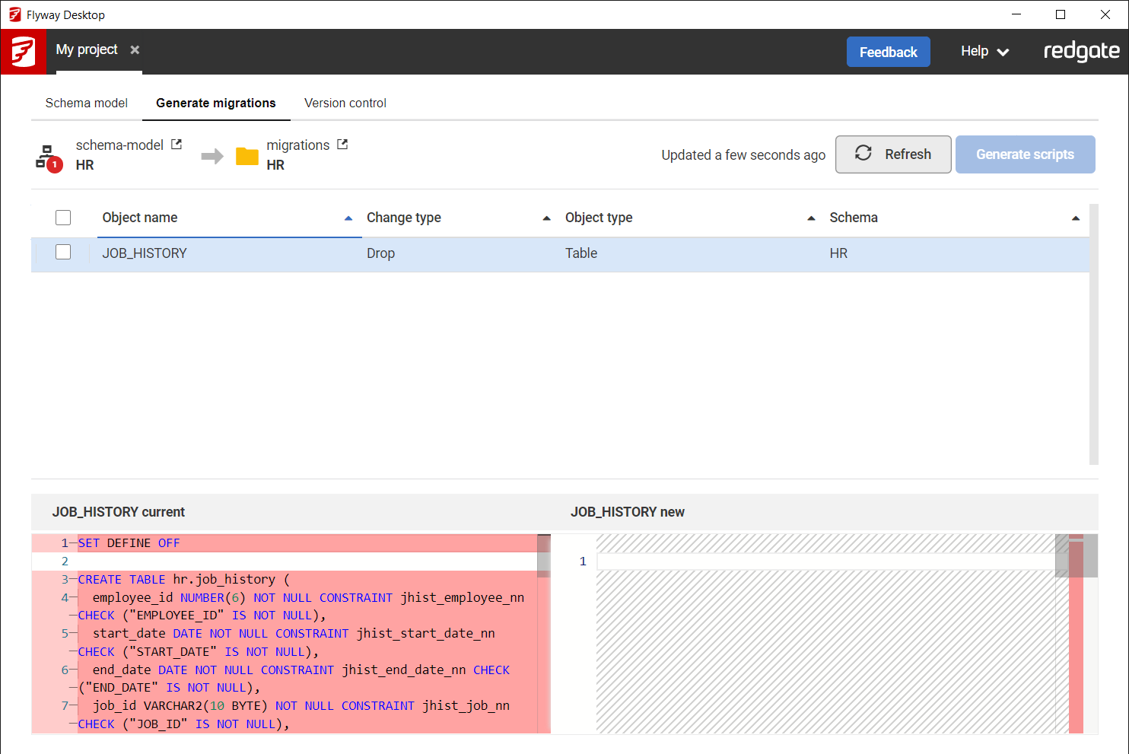The height and width of the screenshot is (754, 1129).
Task: Check the JOB_HISTORY row checkbox
Action: pyautogui.click(x=63, y=253)
